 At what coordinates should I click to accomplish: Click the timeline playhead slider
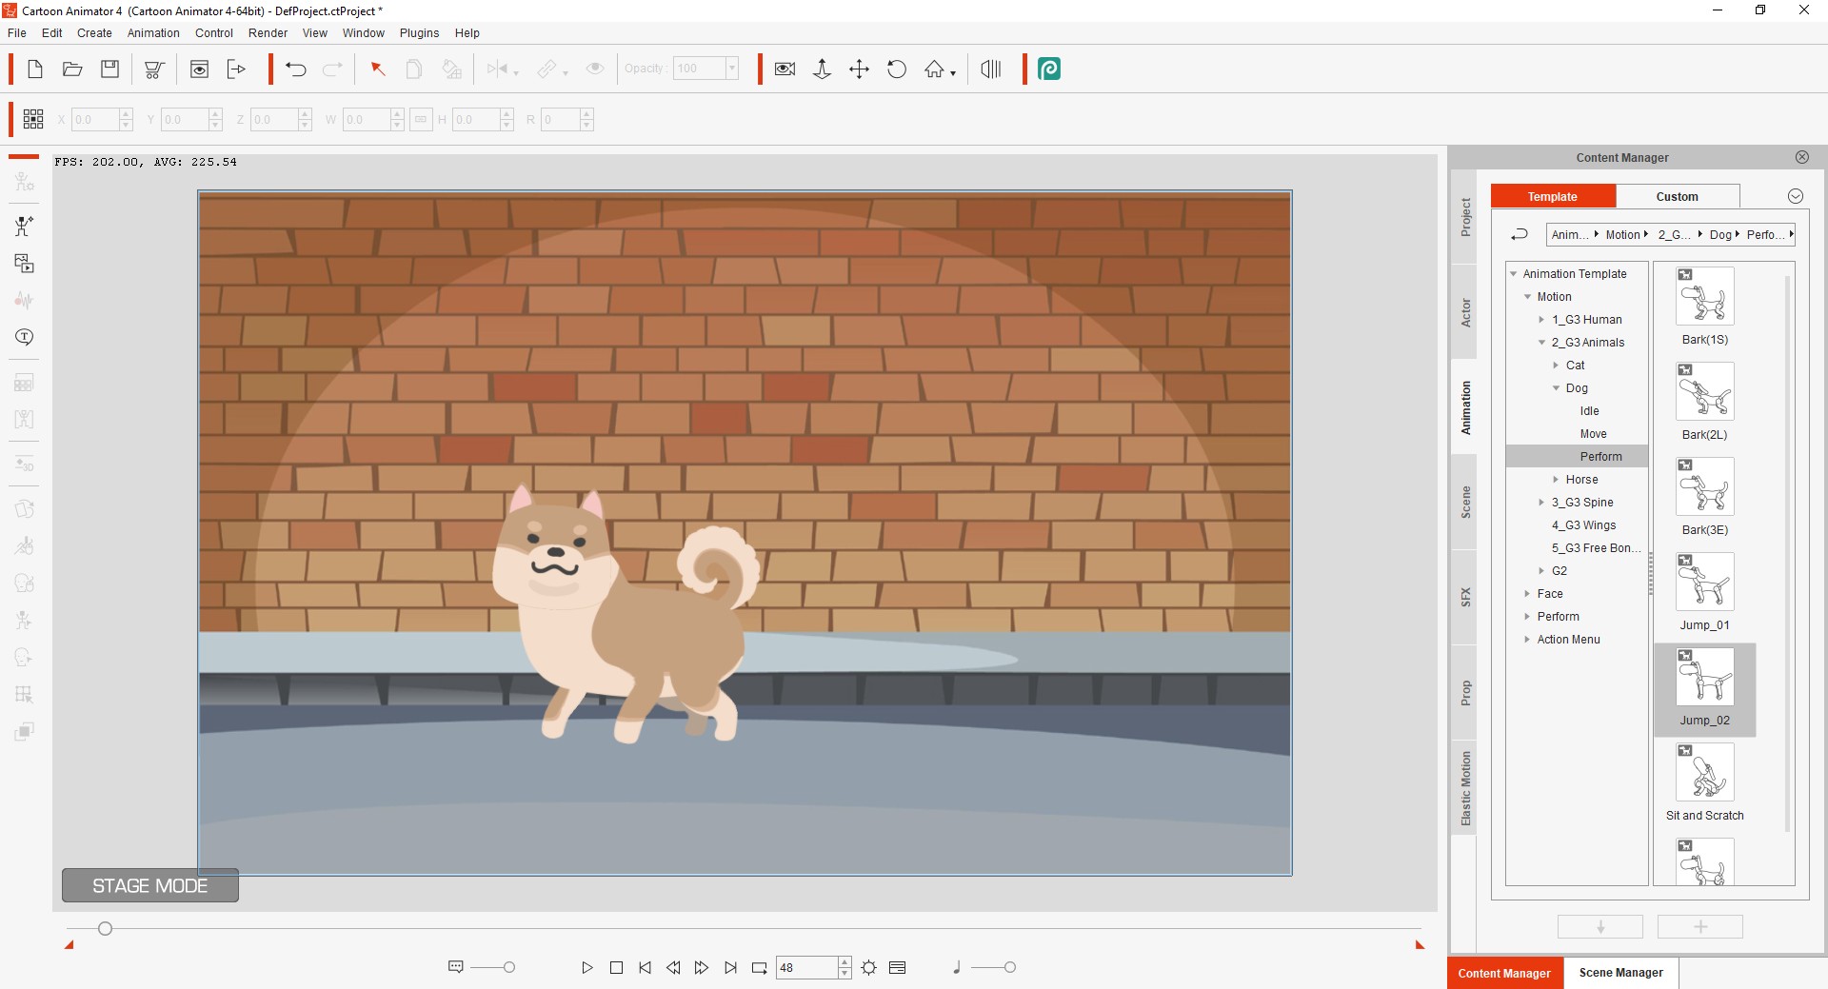[105, 928]
